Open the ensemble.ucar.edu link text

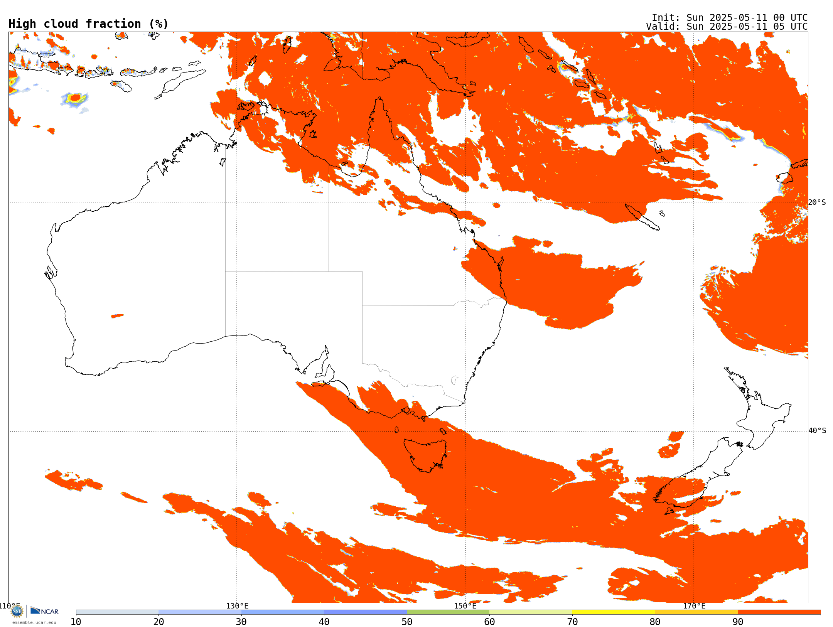[x=34, y=622]
